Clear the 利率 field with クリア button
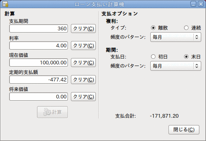The width and height of the screenshot is (206, 141). (x=83, y=46)
